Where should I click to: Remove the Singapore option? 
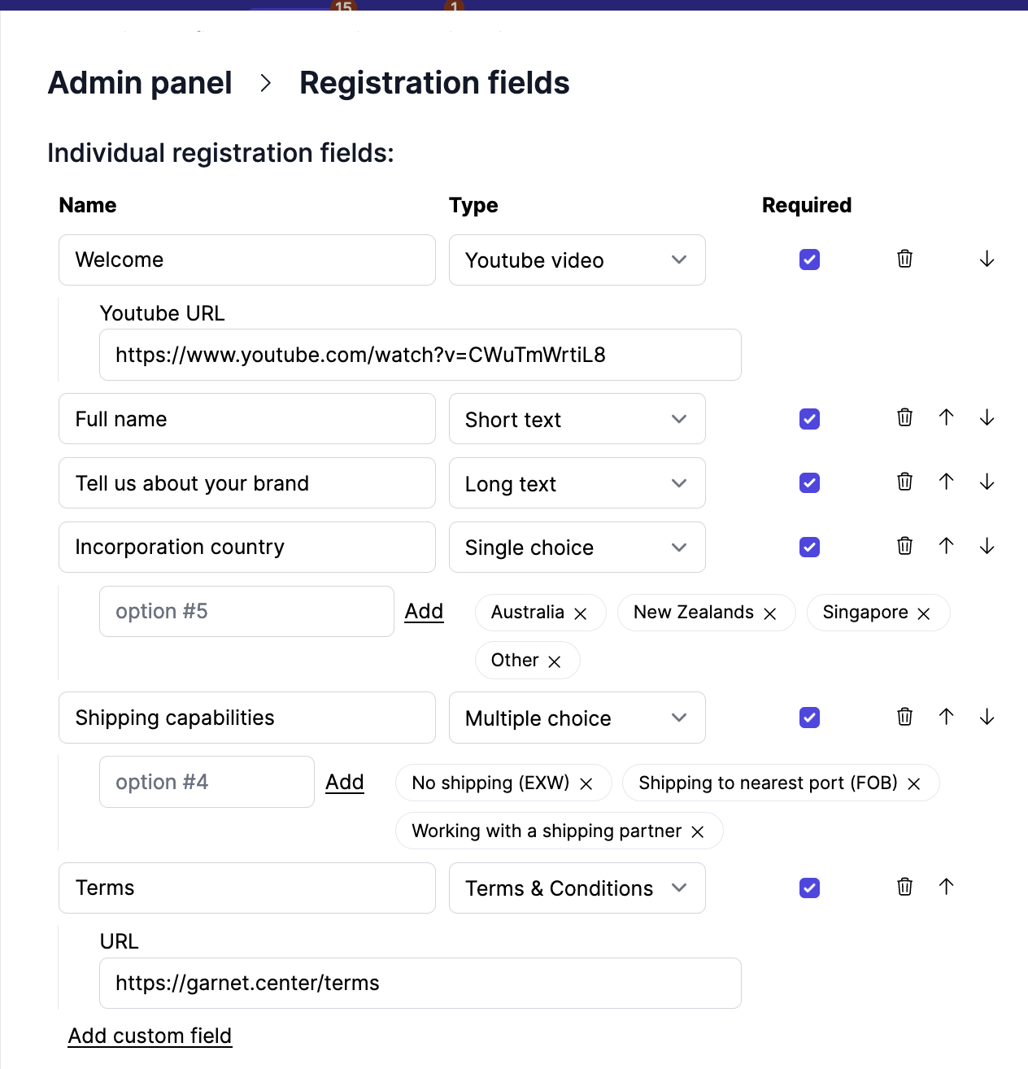coord(924,613)
